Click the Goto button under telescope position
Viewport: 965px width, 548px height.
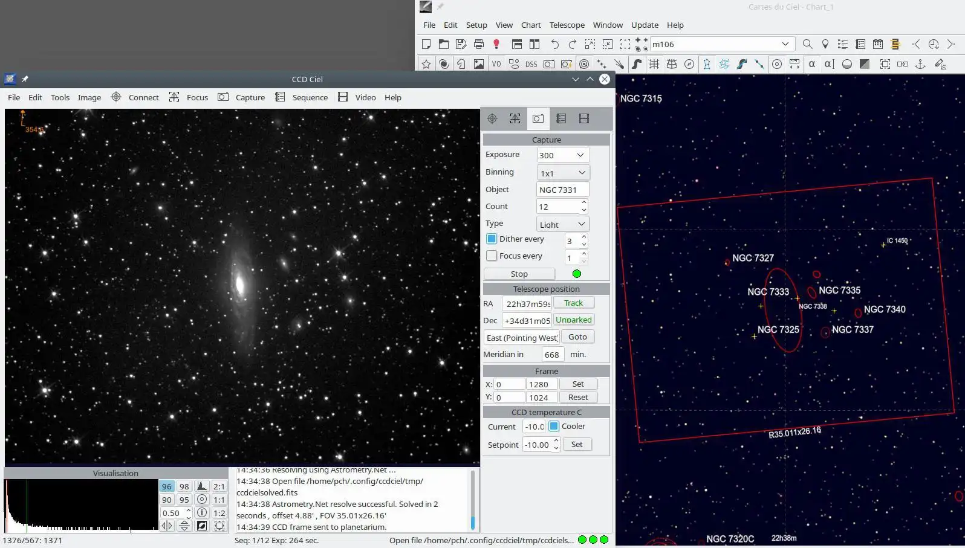[577, 337]
